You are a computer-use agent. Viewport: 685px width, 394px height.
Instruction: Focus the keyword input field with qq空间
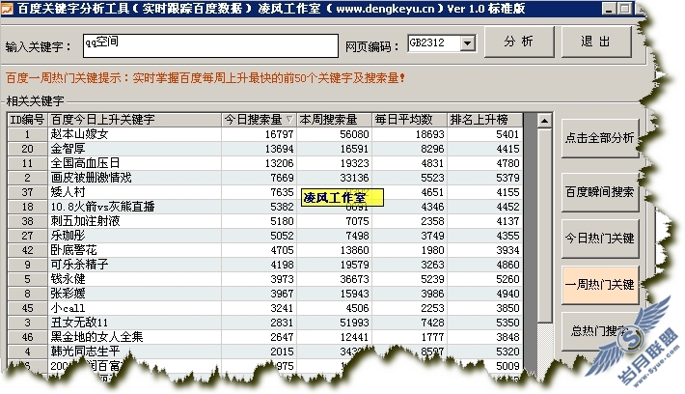[x=210, y=45]
